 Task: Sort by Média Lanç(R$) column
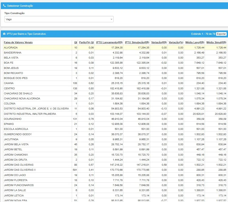tap(195, 42)
